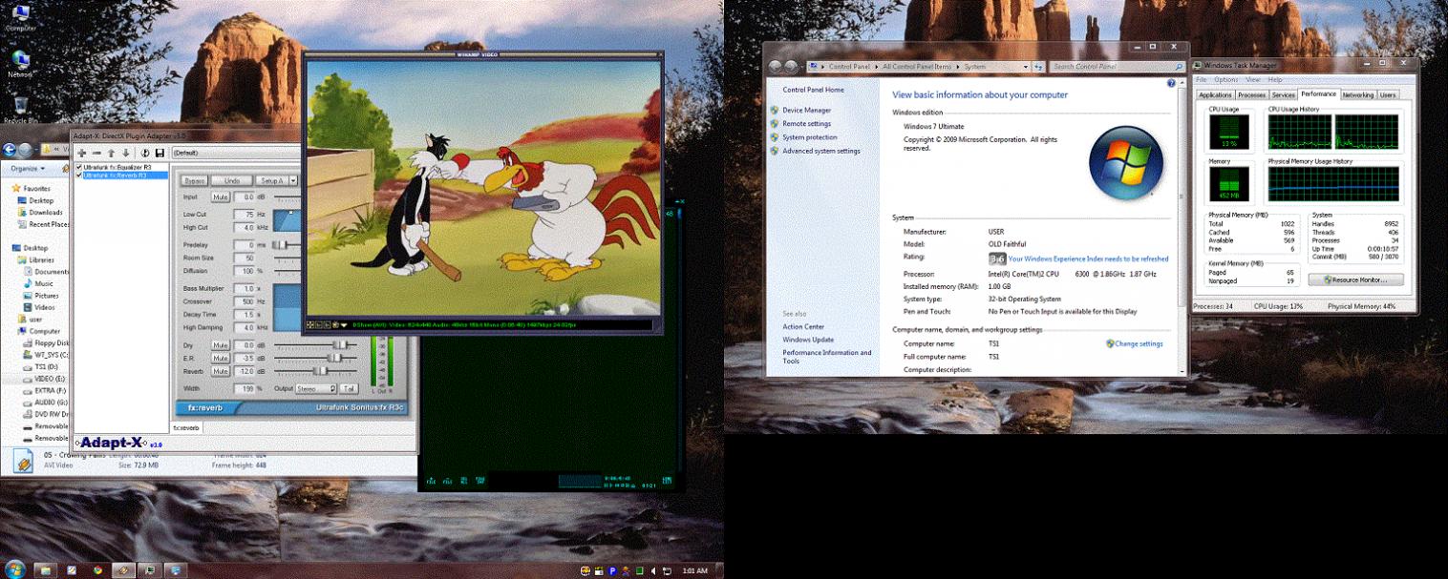This screenshot has width=1448, height=579.
Task: Click the Adapt-X power bypass icon
Action: [145, 153]
